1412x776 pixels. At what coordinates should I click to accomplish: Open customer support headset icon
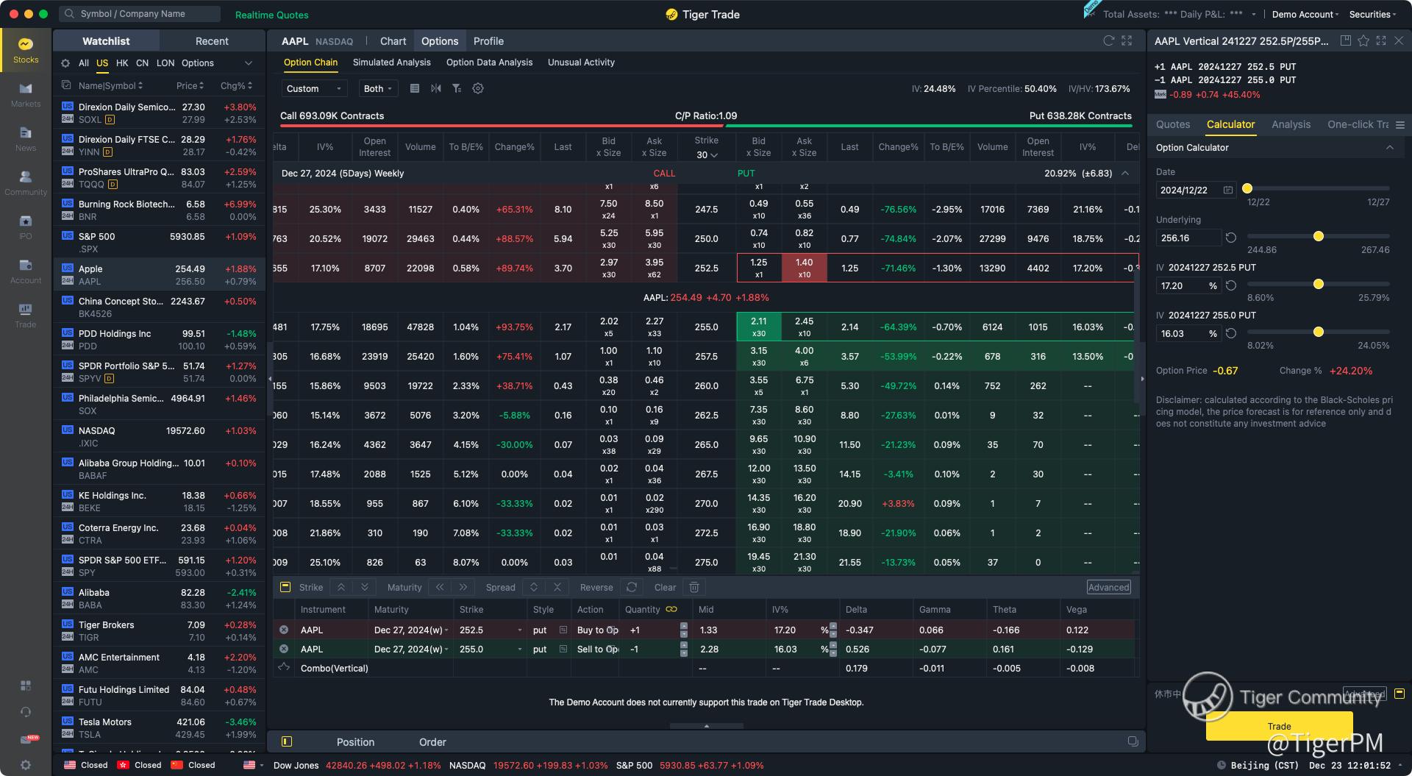26,712
